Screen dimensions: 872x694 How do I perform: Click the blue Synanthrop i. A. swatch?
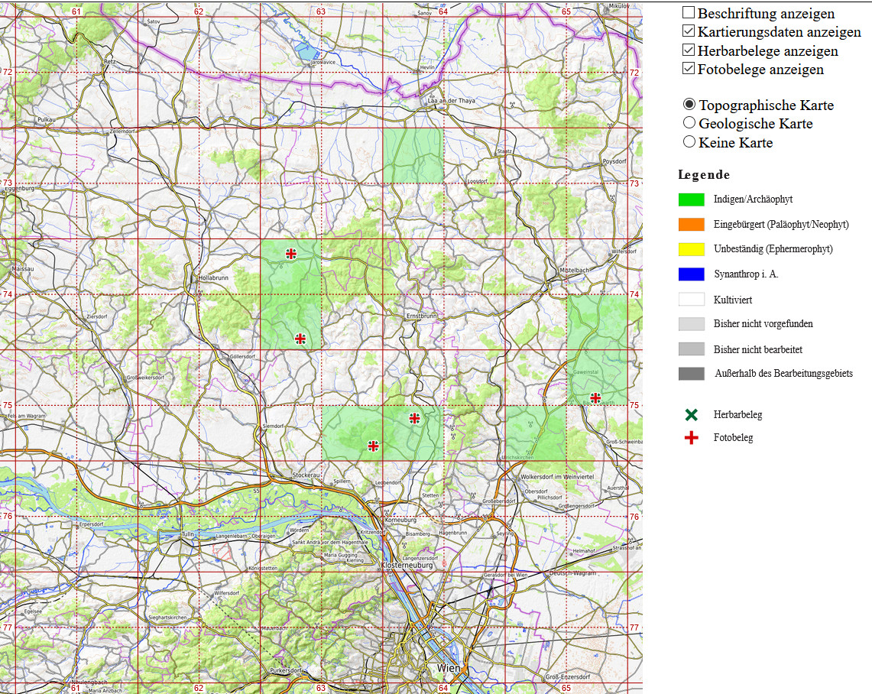692,274
